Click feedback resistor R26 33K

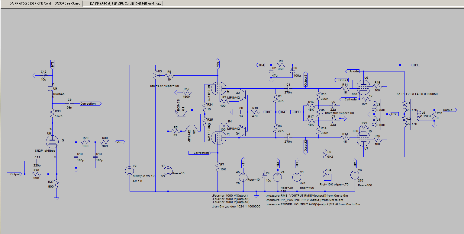pyautogui.click(x=36, y=174)
